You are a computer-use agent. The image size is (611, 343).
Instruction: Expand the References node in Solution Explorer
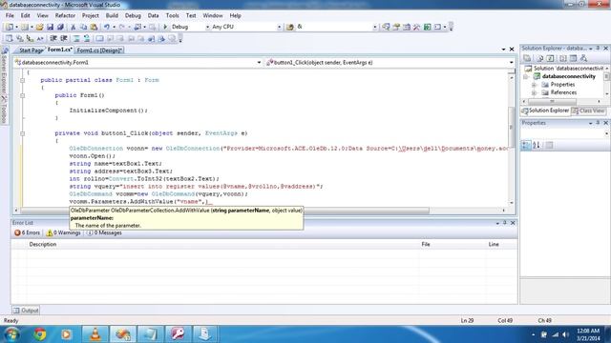coord(535,92)
